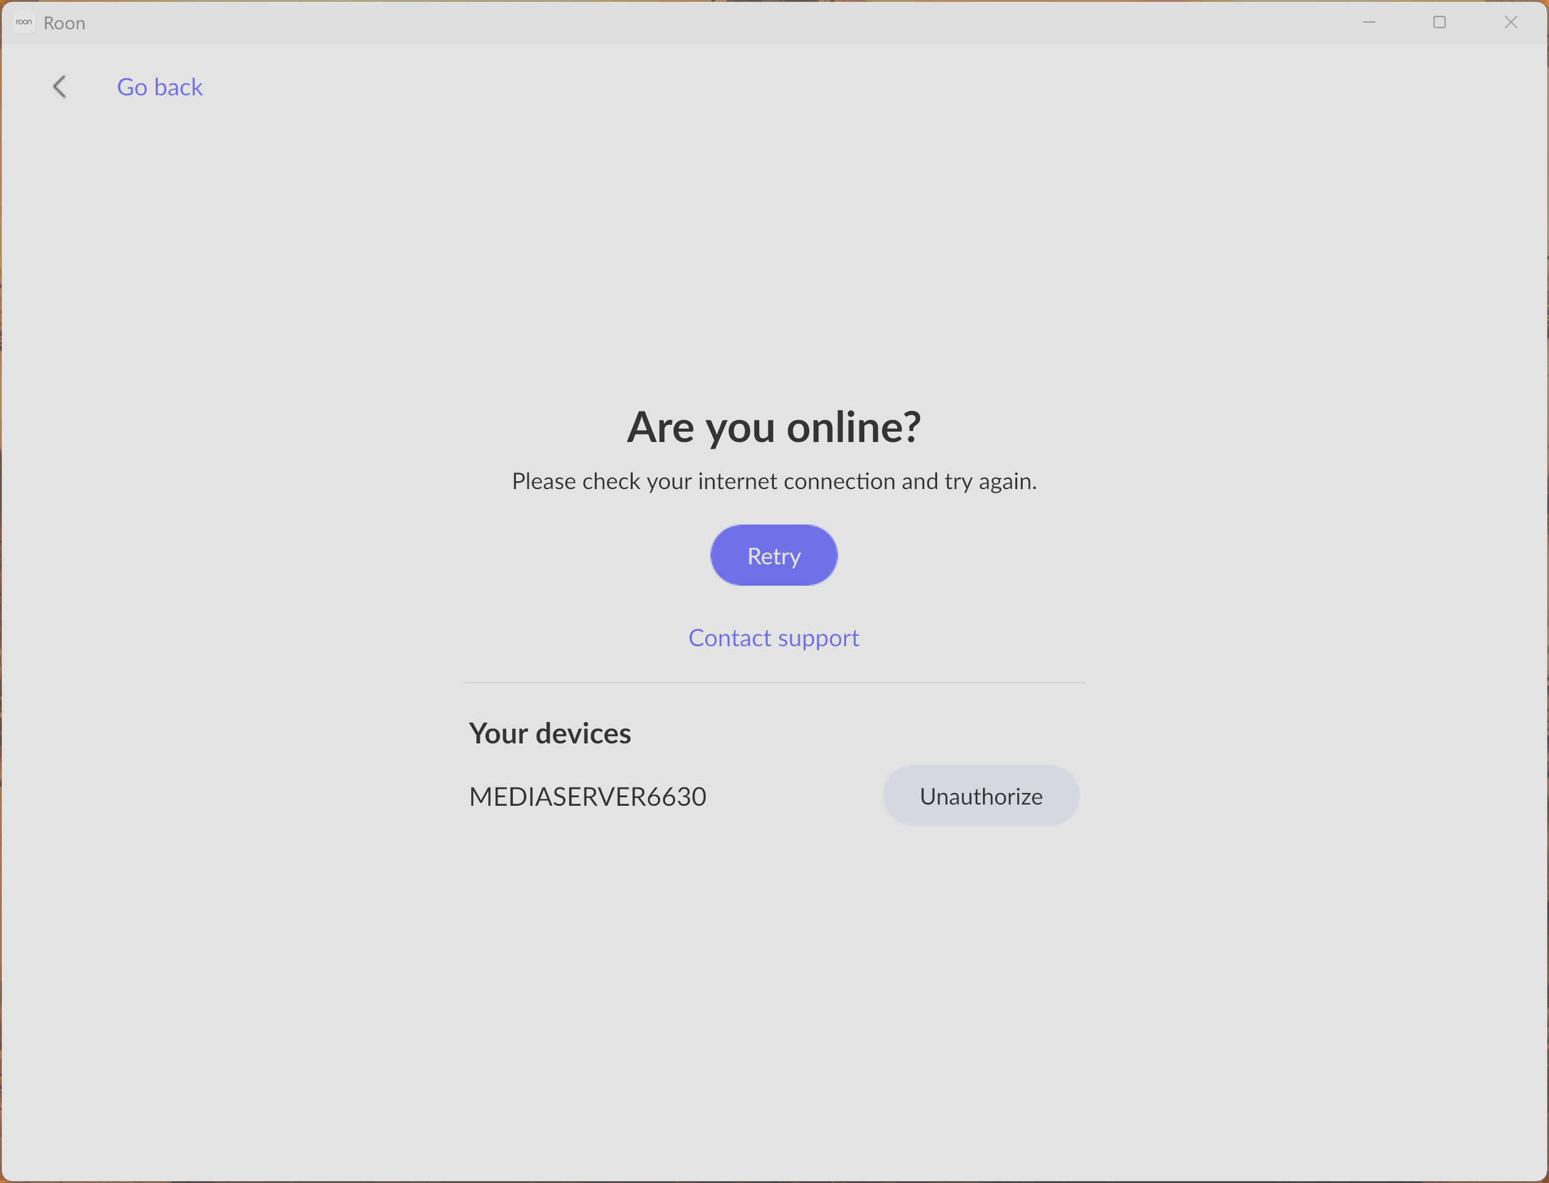Select the MEDIASERVER6630 device name
The height and width of the screenshot is (1183, 1549).
pyautogui.click(x=588, y=797)
